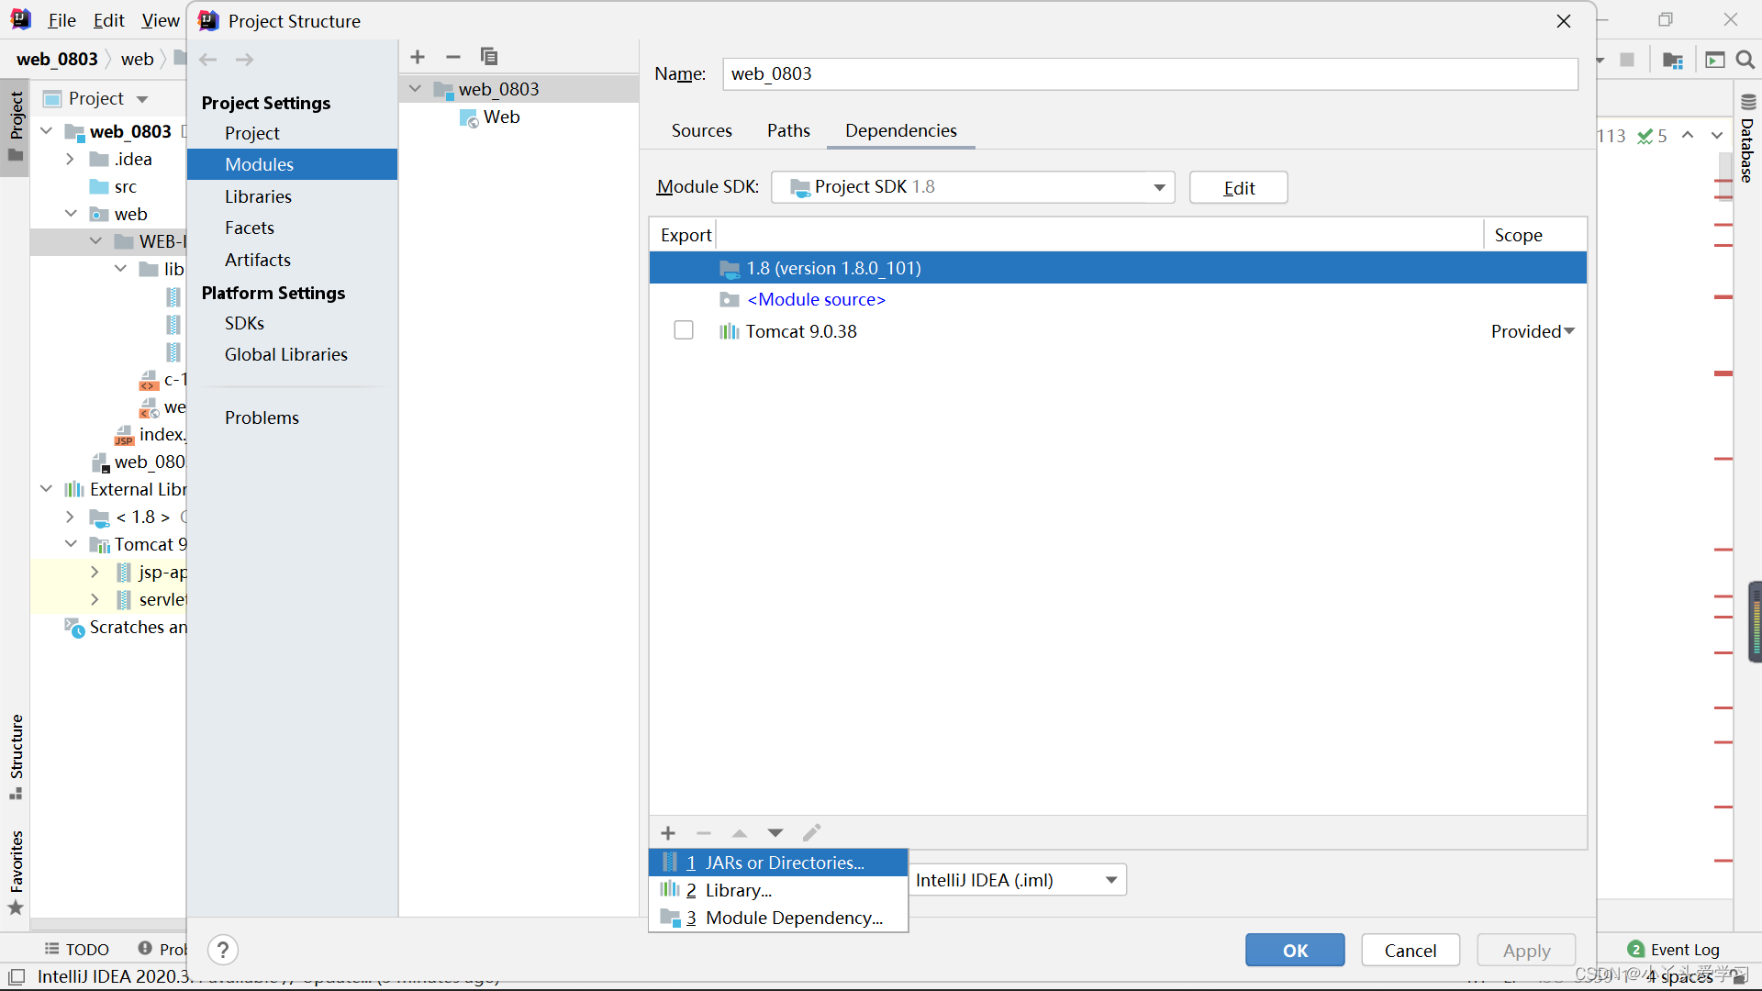Edit dependency with the pencil icon
Image resolution: width=1762 pixels, height=991 pixels.
click(811, 833)
